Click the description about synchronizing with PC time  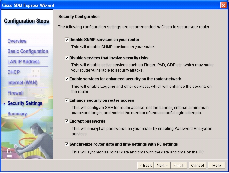point(138,152)
